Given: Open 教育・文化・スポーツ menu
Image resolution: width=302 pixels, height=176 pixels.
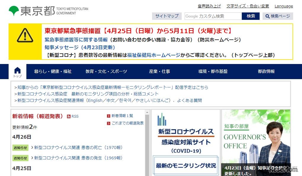Looking at the screenshot, I should point(106,71).
